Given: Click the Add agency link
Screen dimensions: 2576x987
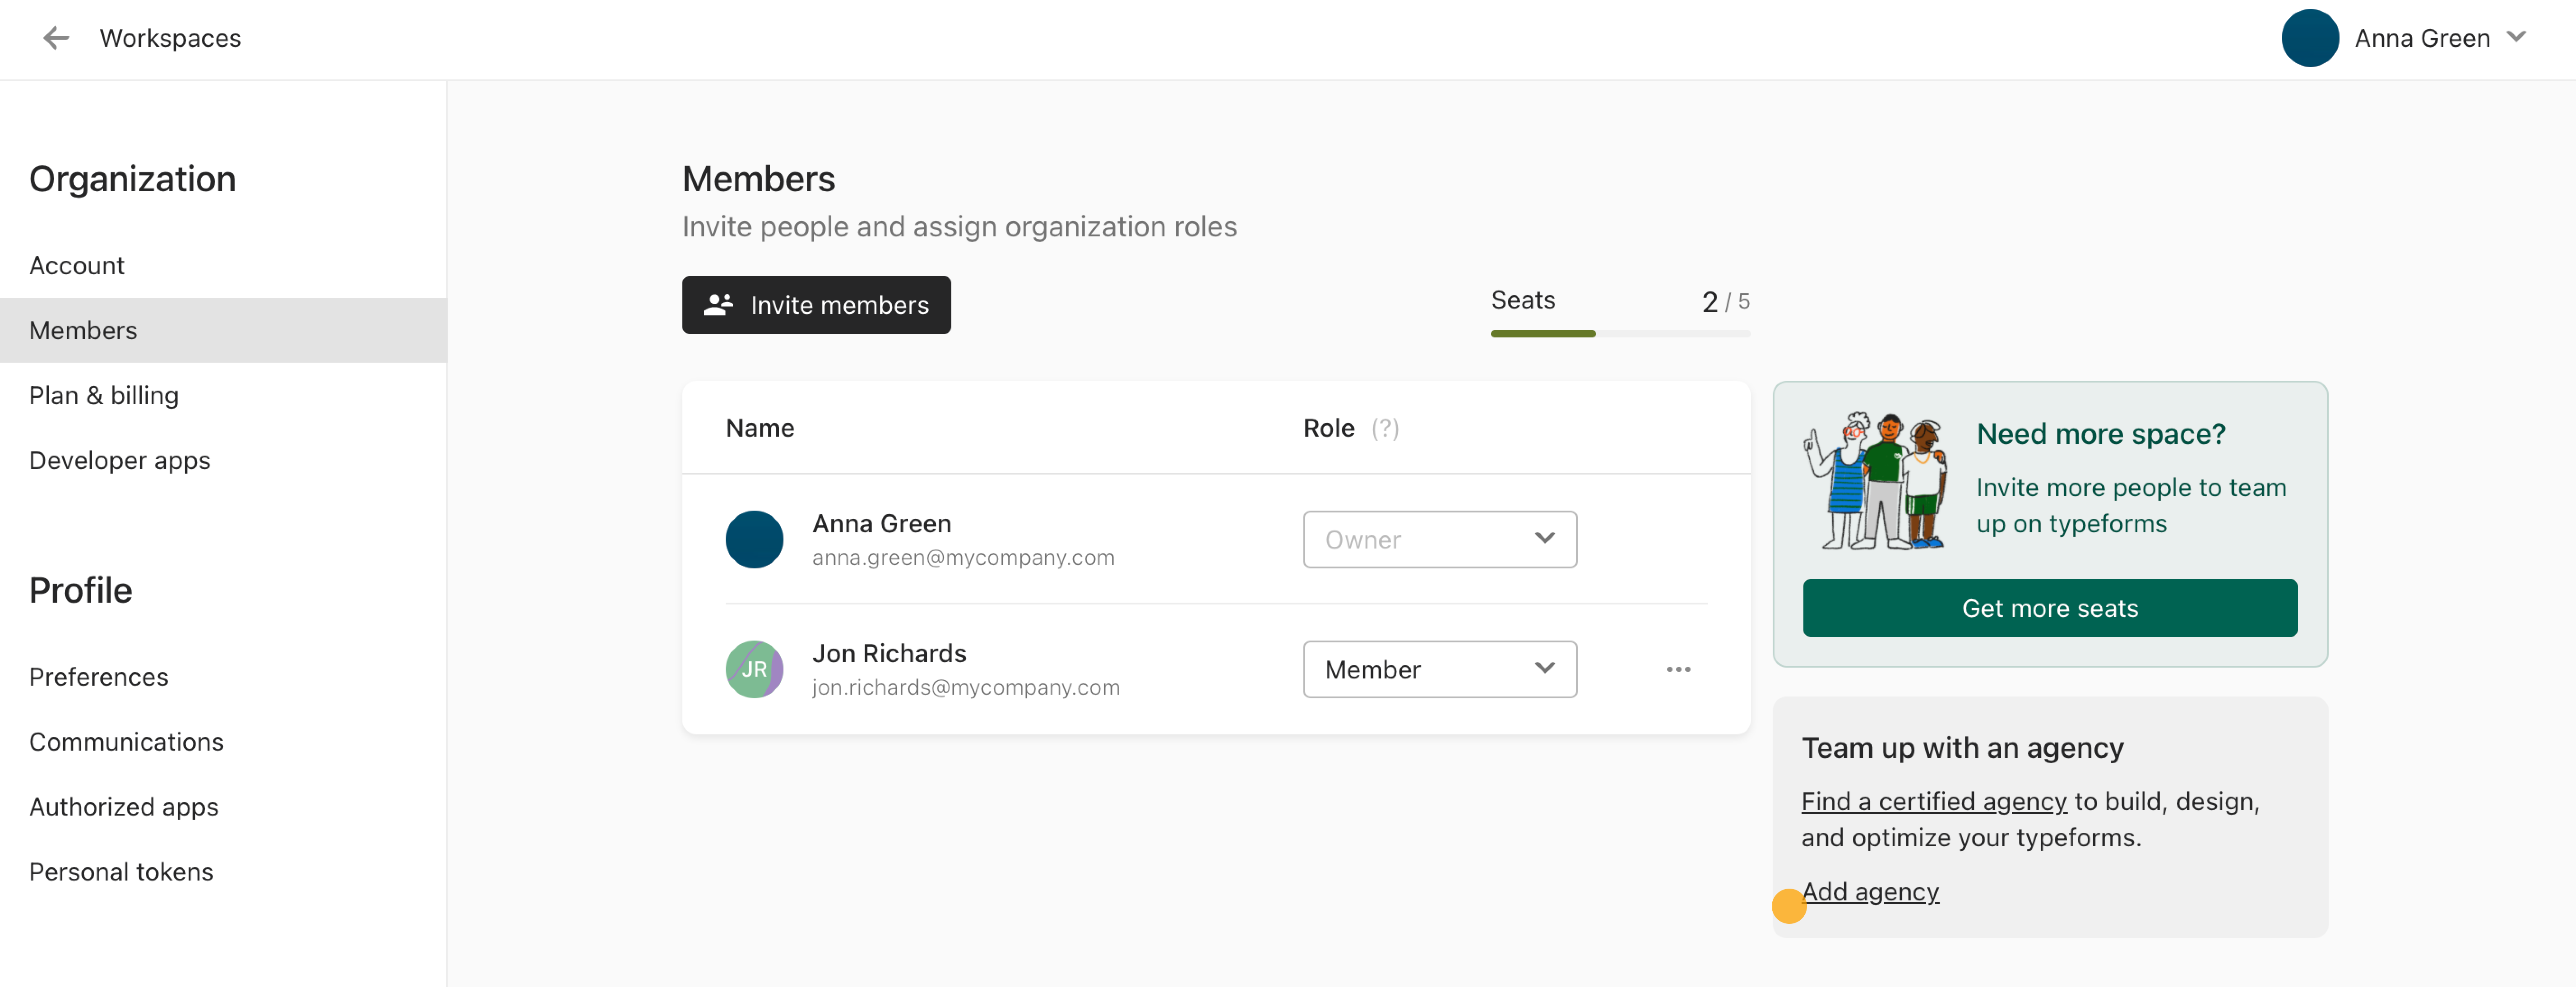Looking at the screenshot, I should pyautogui.click(x=1870, y=892).
